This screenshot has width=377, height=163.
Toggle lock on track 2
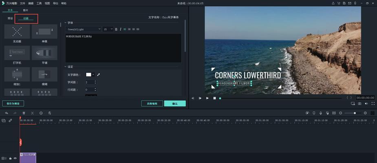(x=10, y=159)
